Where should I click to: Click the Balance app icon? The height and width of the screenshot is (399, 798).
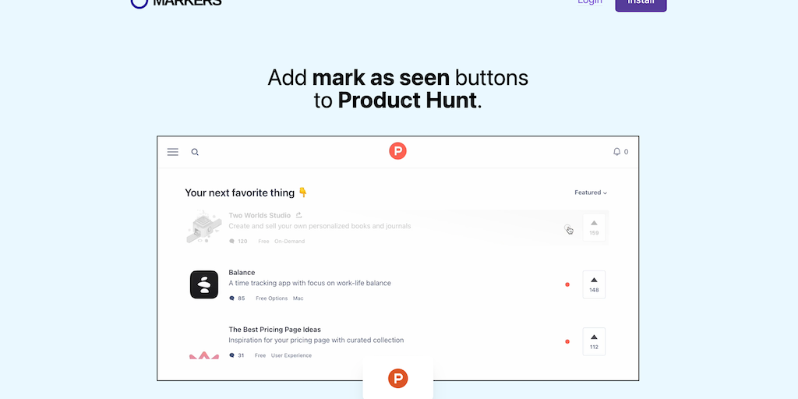(x=204, y=284)
